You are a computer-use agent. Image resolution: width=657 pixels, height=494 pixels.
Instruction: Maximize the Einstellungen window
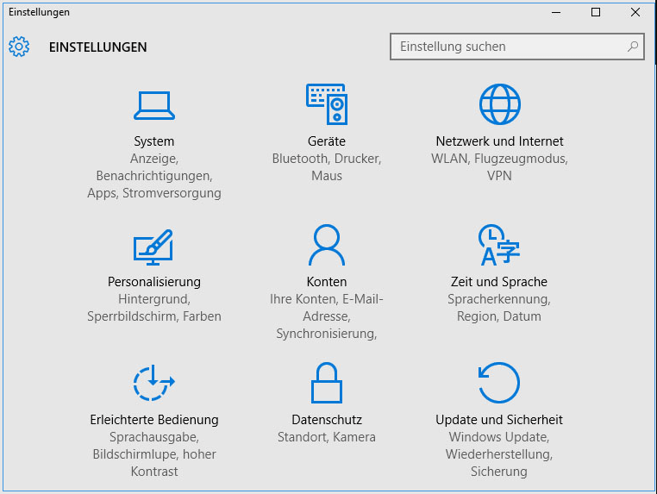pyautogui.click(x=596, y=12)
